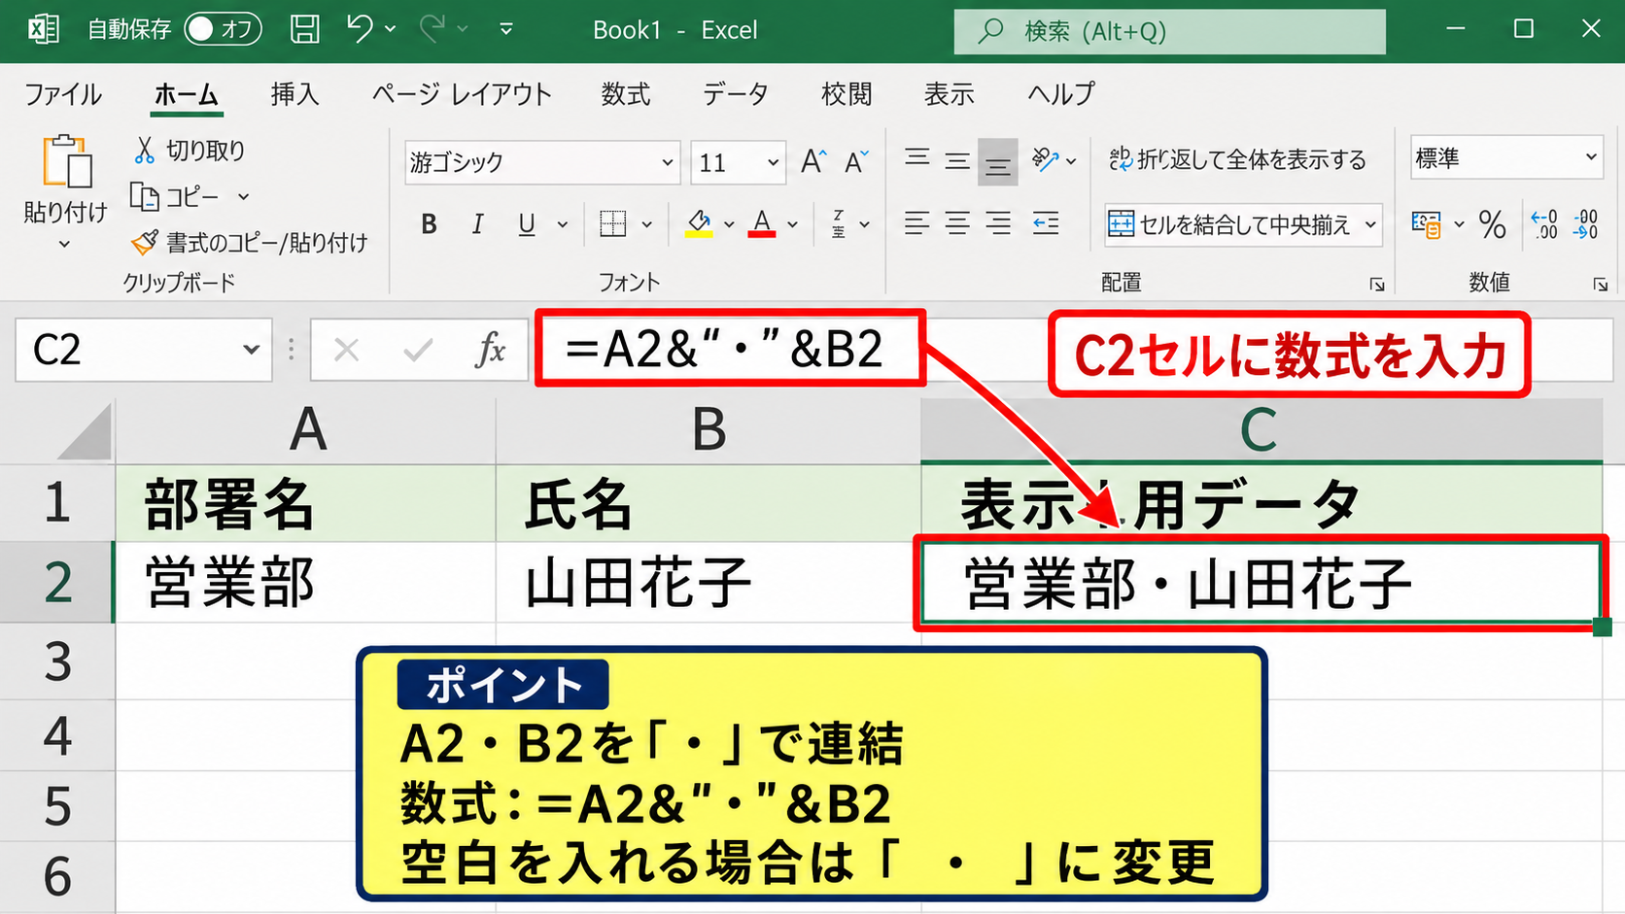Open number (数値) dialog launcher
The image size is (1625, 914).
[x=1600, y=284]
